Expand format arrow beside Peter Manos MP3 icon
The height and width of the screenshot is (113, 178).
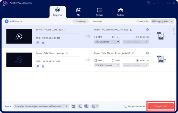pos(165,60)
